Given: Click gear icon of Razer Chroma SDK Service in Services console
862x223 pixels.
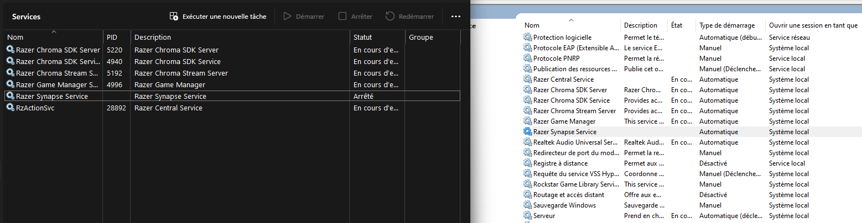Looking at the screenshot, I should pos(527,100).
